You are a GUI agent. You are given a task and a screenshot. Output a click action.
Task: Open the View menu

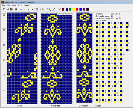[14, 5]
